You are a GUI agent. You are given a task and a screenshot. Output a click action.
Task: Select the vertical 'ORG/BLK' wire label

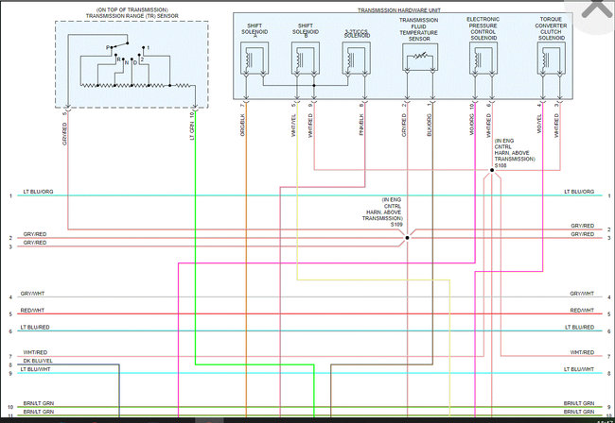(242, 126)
